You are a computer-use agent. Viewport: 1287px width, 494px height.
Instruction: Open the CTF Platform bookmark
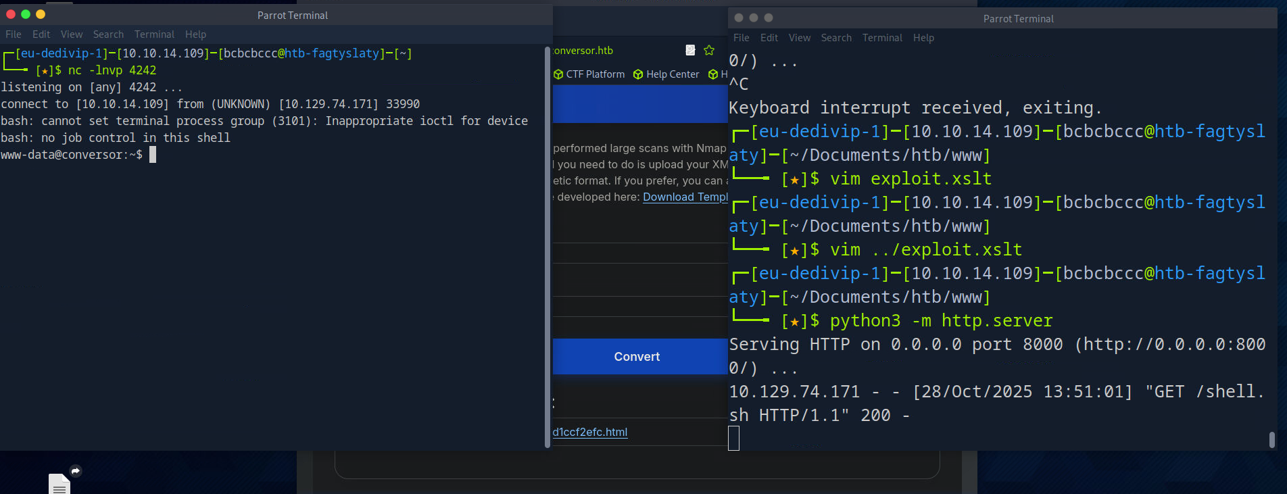(x=589, y=74)
